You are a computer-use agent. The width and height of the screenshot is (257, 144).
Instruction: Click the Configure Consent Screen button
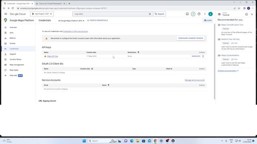point(190,38)
